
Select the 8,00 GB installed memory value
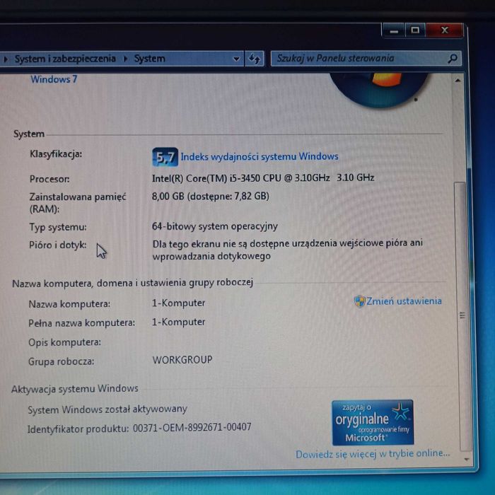211,197
